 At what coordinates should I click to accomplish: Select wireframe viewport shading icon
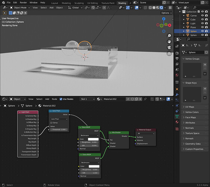click(150, 7)
